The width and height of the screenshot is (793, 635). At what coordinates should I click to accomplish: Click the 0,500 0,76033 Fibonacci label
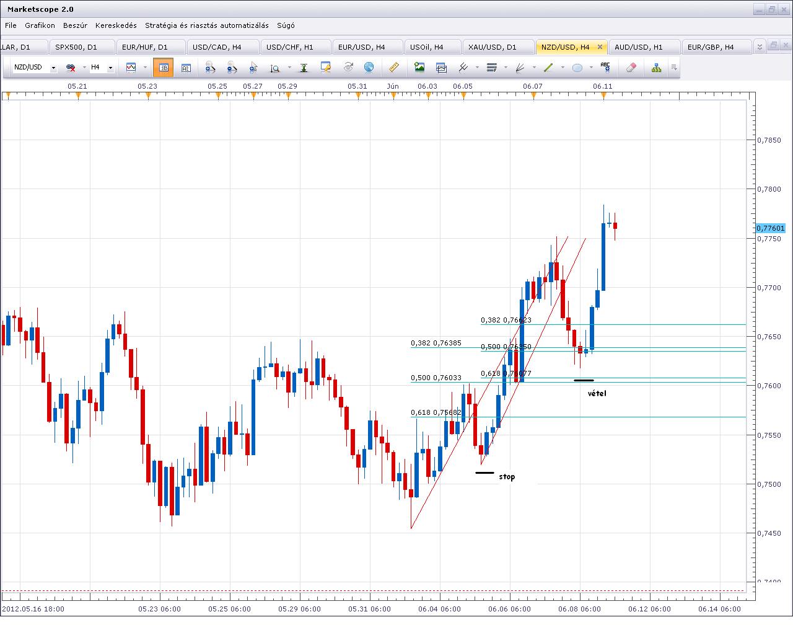[436, 378]
